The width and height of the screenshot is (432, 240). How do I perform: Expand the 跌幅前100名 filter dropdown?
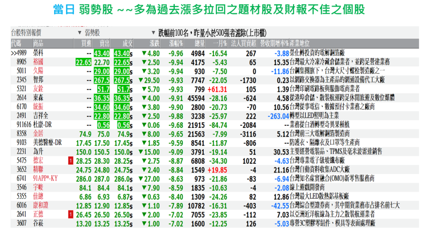click(x=153, y=33)
